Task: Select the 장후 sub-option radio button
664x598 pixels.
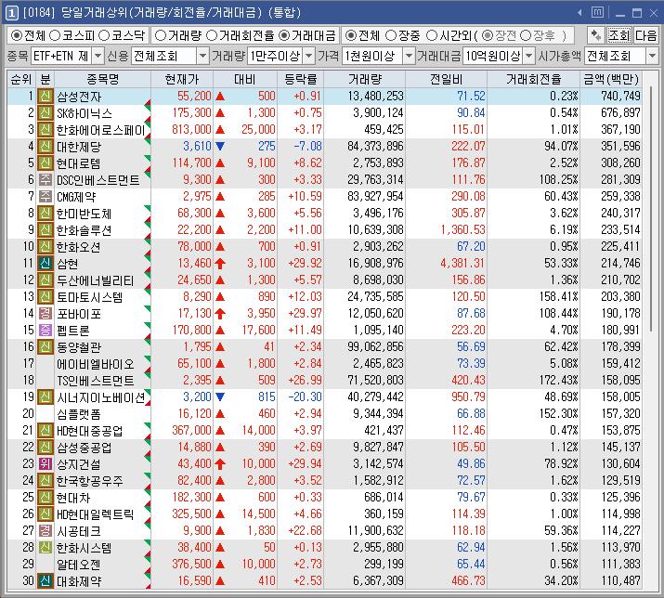Action: [x=526, y=35]
